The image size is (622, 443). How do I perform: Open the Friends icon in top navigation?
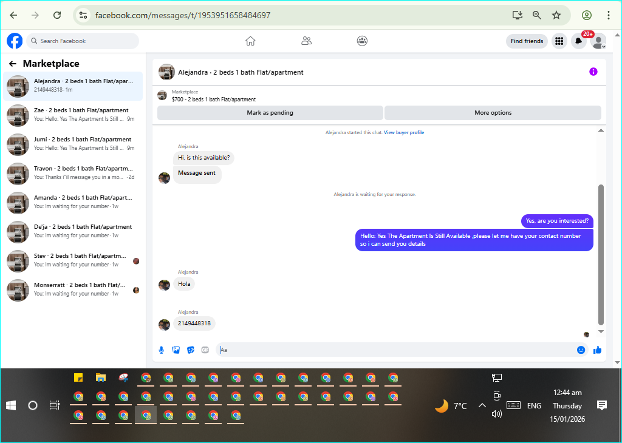[x=306, y=41]
